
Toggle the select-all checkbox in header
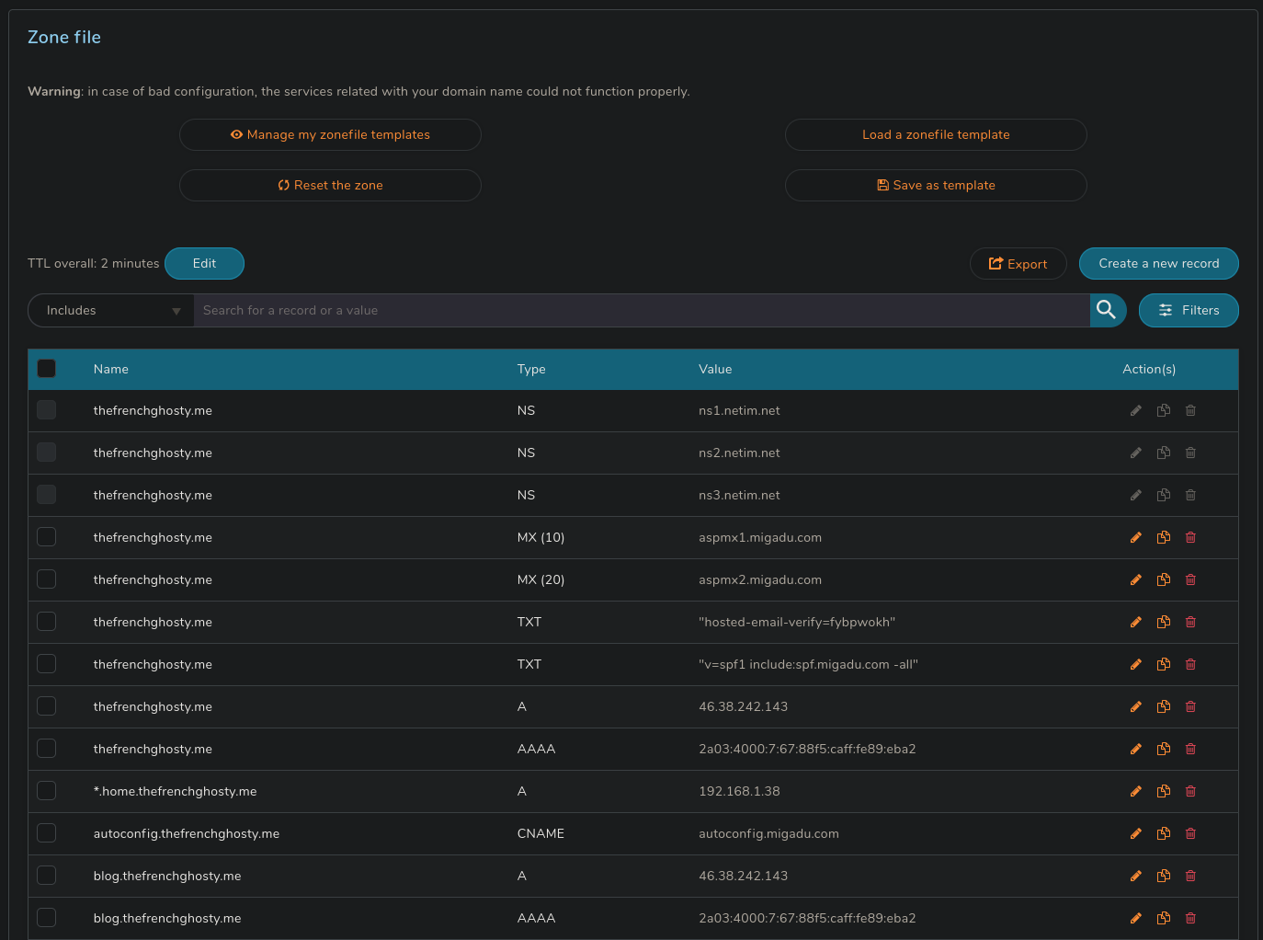[x=47, y=369]
